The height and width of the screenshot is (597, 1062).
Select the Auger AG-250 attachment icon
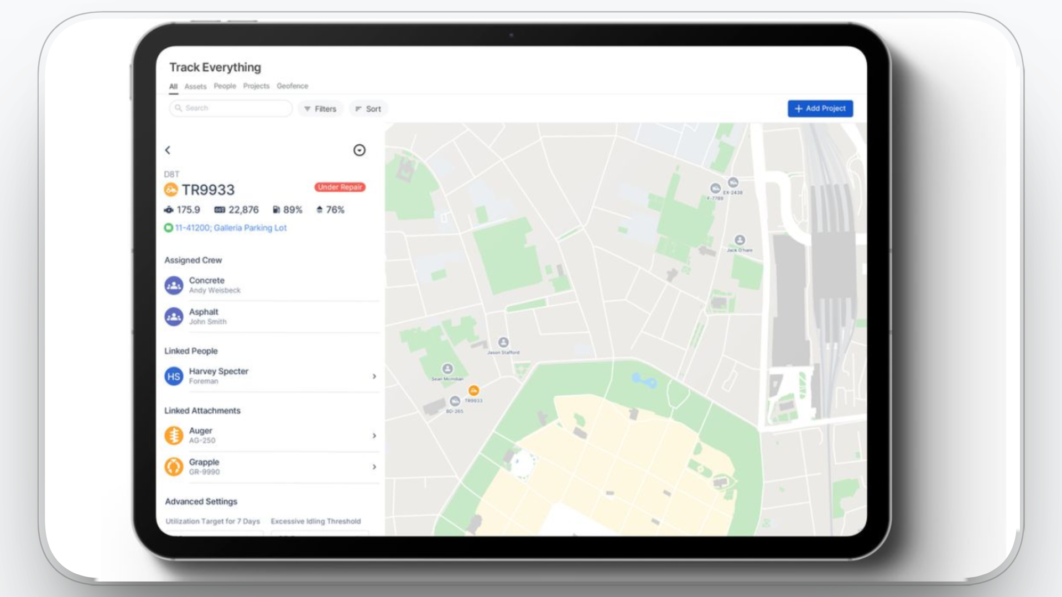click(174, 435)
